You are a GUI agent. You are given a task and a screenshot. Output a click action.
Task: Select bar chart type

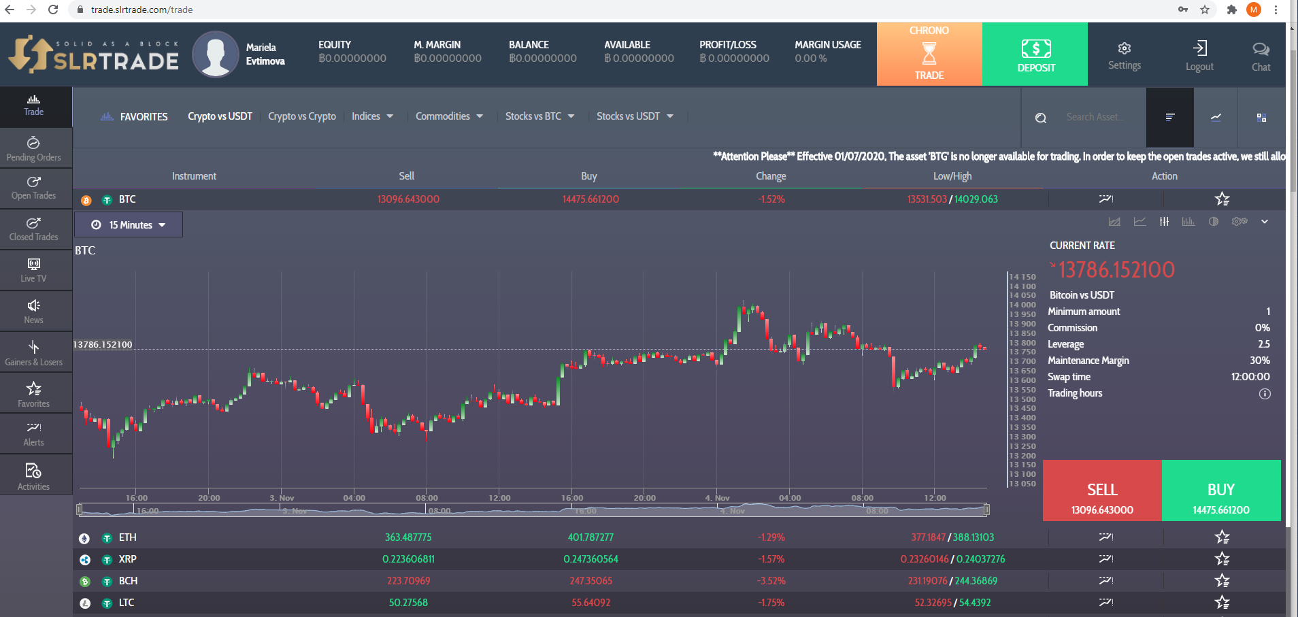pyautogui.click(x=1188, y=222)
